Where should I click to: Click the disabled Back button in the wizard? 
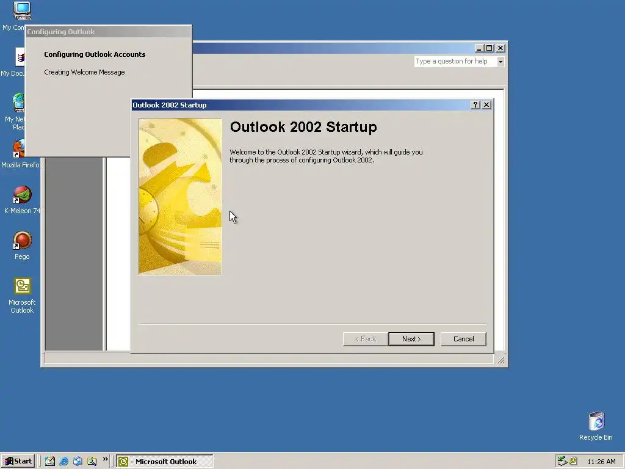(x=366, y=339)
